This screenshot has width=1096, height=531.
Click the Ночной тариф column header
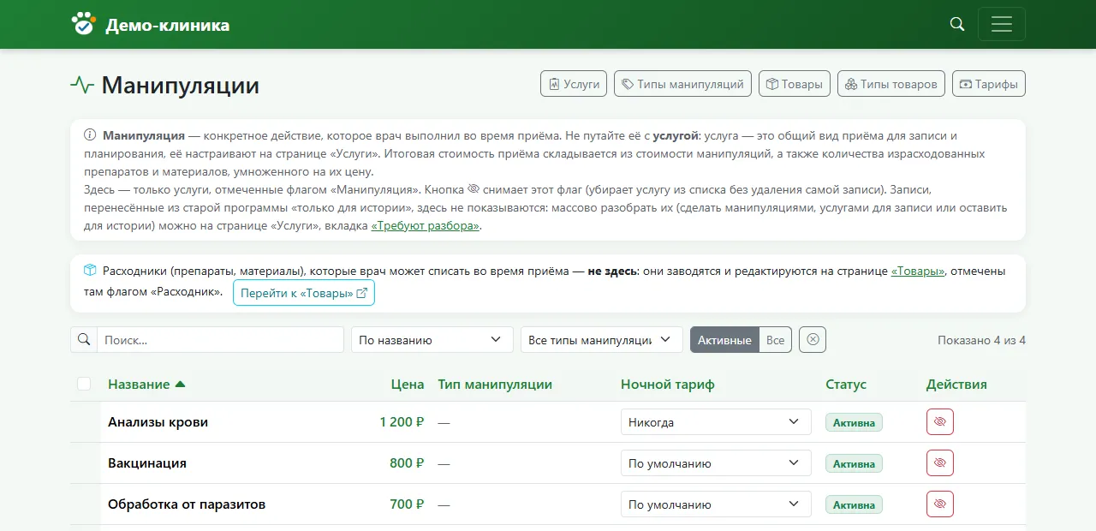pos(668,385)
